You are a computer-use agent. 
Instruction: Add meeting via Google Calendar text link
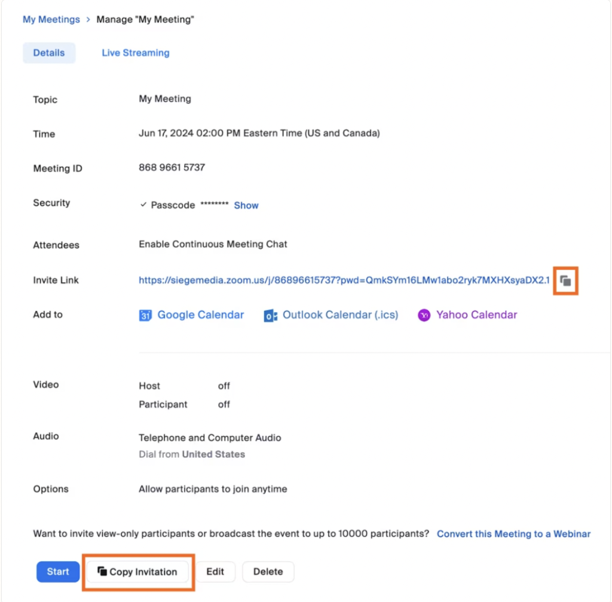coord(200,315)
